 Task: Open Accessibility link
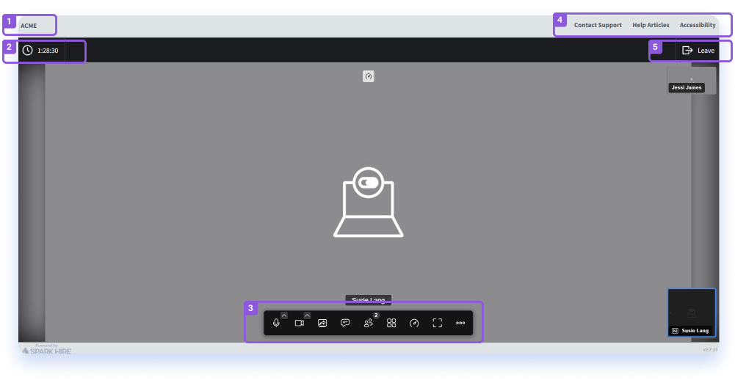tap(698, 25)
